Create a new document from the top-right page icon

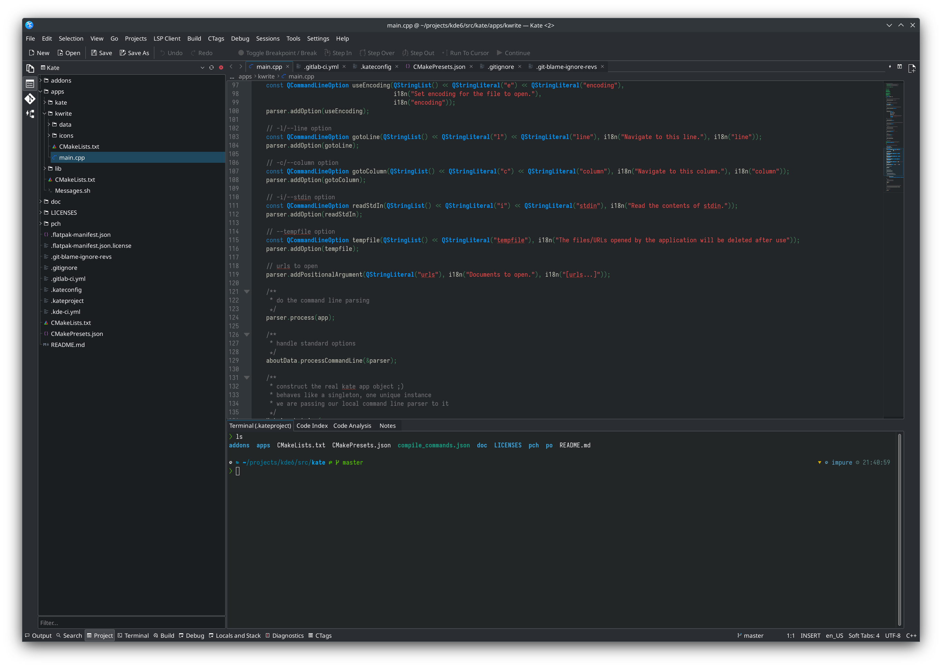point(912,68)
